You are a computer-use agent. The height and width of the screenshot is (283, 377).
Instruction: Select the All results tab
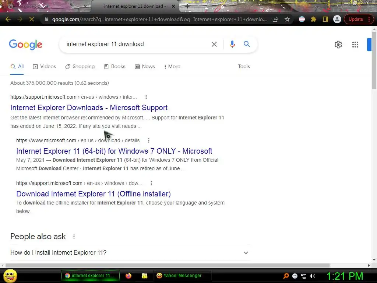point(17,67)
